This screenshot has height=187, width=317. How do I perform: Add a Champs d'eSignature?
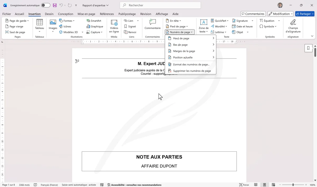click(x=293, y=26)
